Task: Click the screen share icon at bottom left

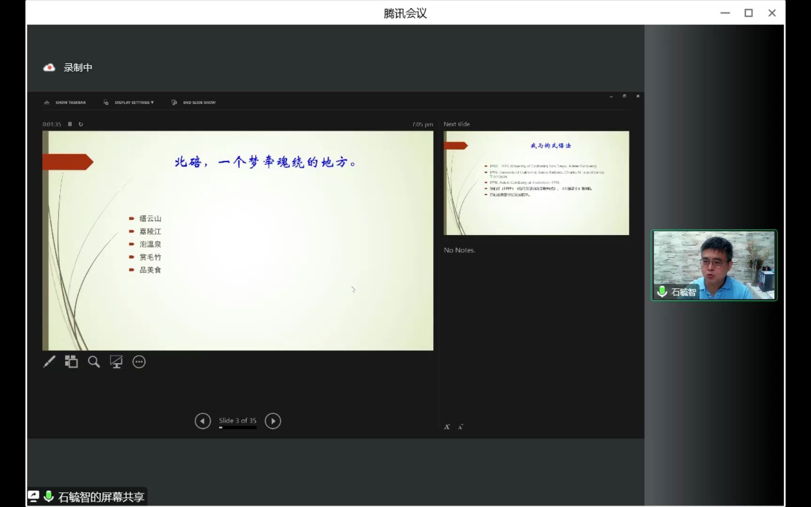Action: pos(33,496)
